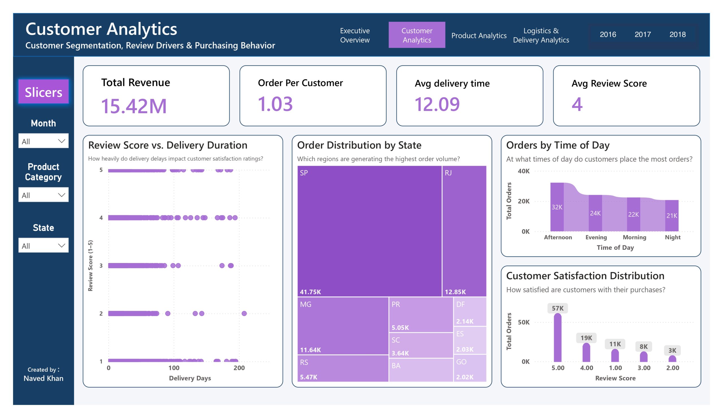Screen dimensions: 723x418
Task: Expand the Product Category dropdown
Action: [x=43, y=195]
